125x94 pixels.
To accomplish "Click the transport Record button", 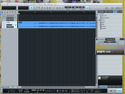I will click(63, 91).
